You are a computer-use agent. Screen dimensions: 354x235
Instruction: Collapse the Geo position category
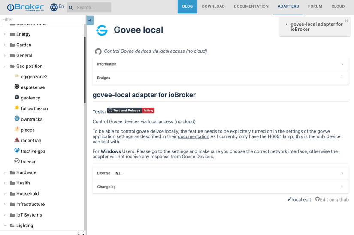[5, 66]
